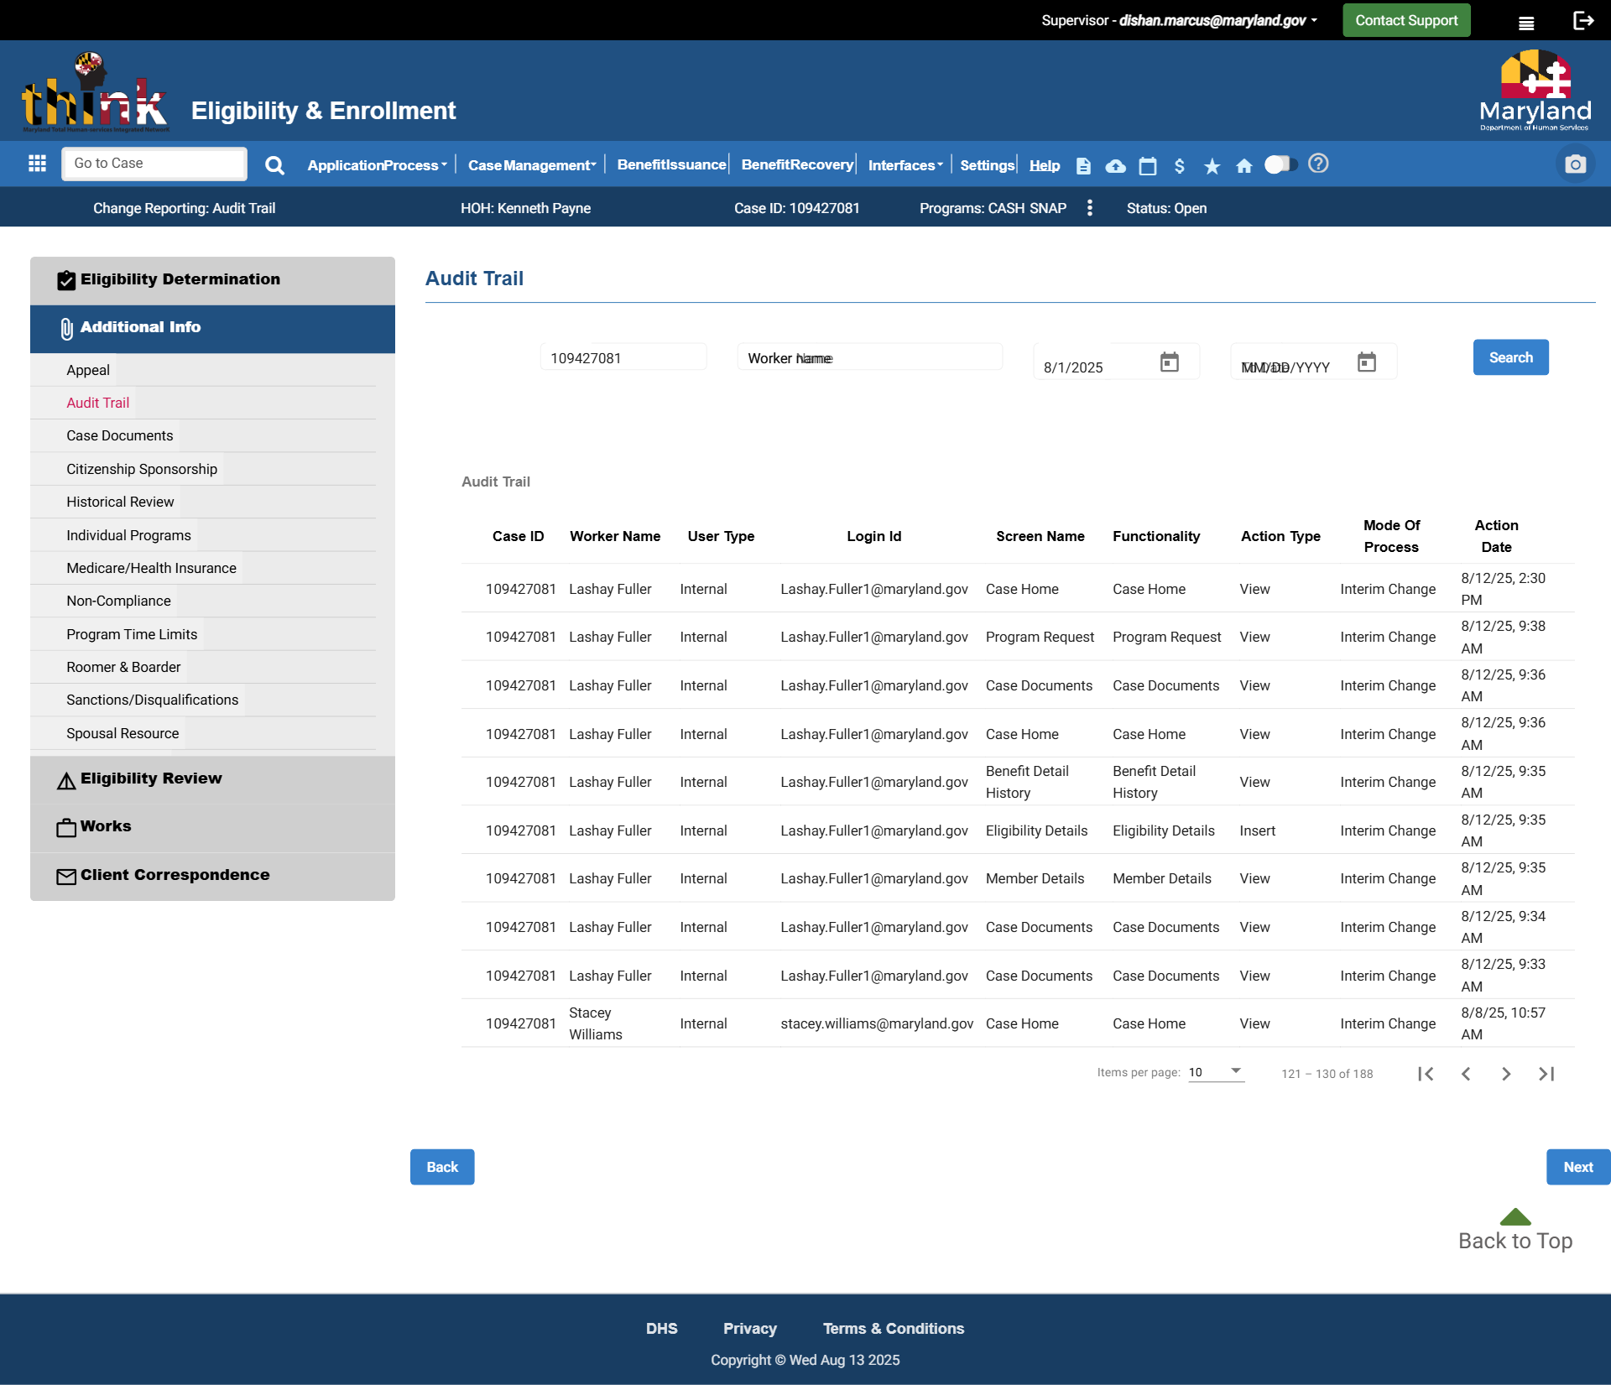Open Historical Review sidebar item

120,502
